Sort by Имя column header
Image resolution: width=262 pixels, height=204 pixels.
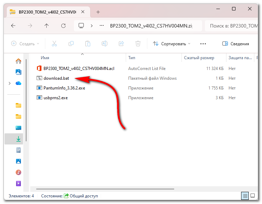pyautogui.click(x=45, y=58)
